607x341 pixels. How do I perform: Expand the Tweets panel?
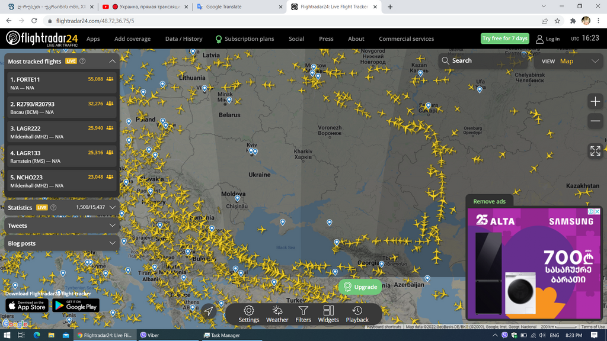112,226
